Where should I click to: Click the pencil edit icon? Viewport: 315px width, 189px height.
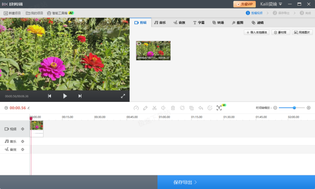(145, 108)
